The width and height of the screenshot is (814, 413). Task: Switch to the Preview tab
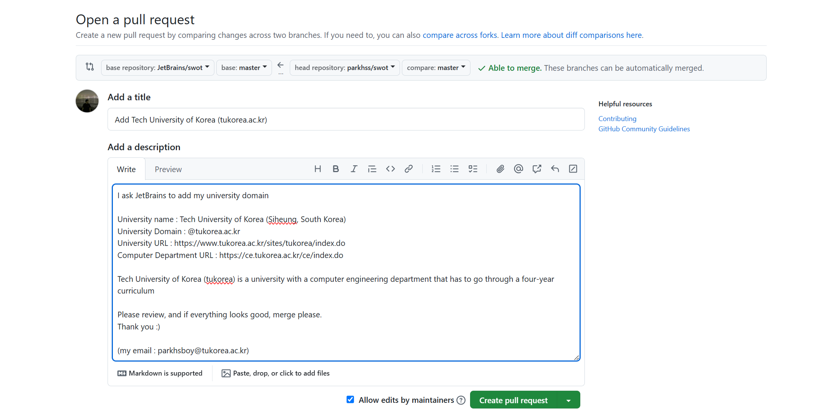[168, 169]
